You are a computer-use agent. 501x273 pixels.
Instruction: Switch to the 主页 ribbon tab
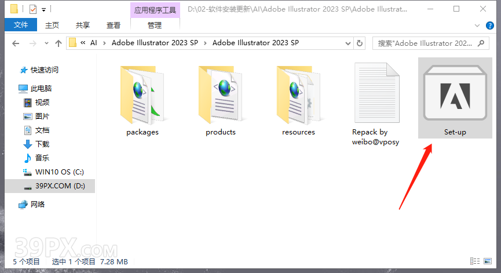pos(52,26)
